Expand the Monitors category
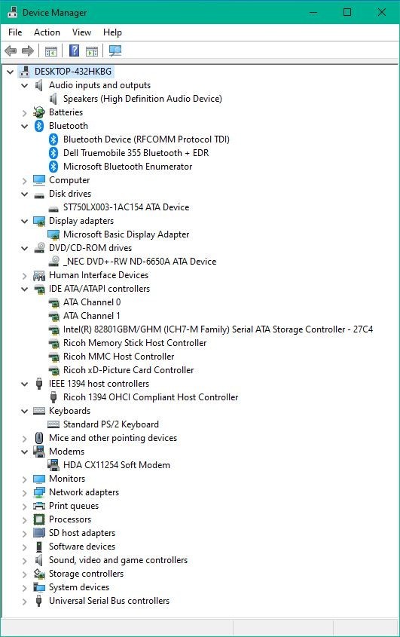 tap(24, 479)
